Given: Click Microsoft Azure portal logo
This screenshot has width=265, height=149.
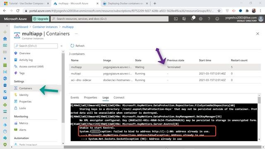Looking at the screenshot, I should coord(15,19).
